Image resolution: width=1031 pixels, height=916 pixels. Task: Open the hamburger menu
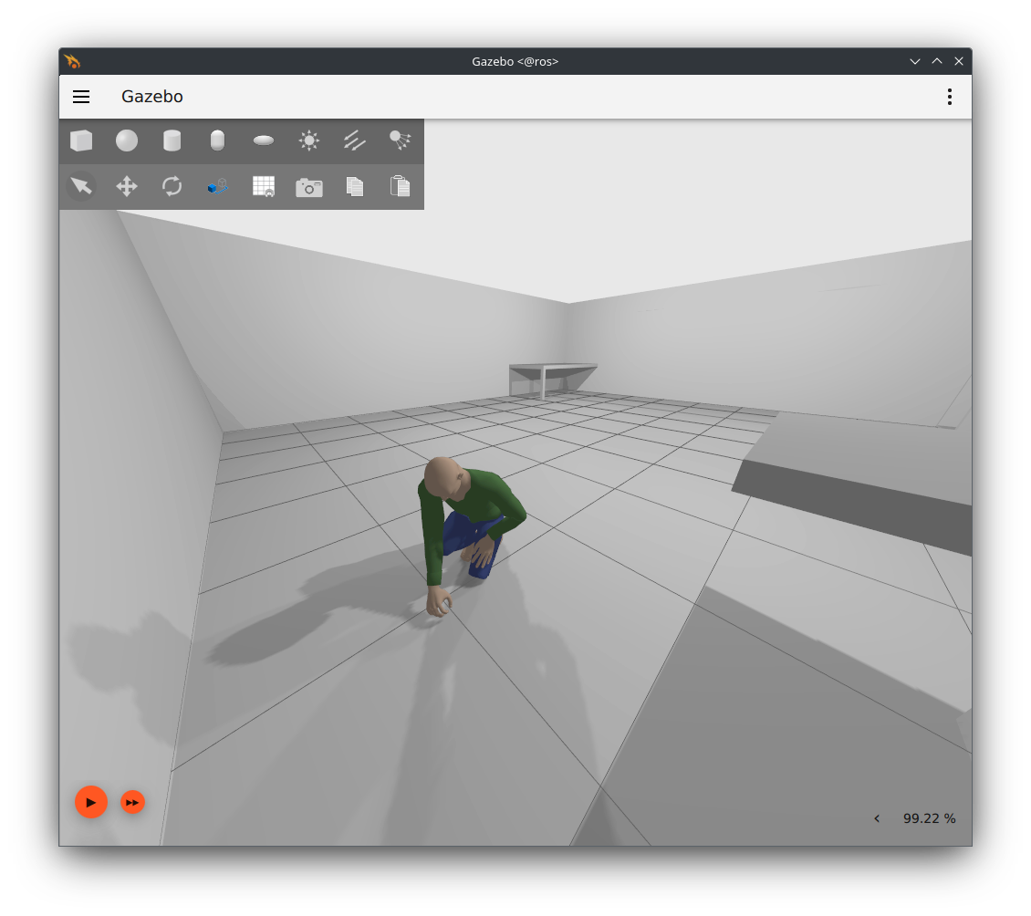point(81,97)
